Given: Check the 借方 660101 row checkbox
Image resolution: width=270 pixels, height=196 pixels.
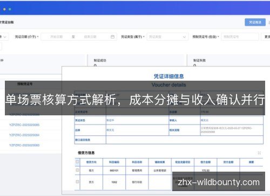Looking at the screenshot, I should 77,170.
